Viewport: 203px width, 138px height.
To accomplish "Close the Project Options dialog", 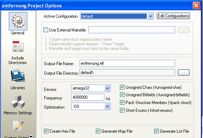I will click(196, 6).
